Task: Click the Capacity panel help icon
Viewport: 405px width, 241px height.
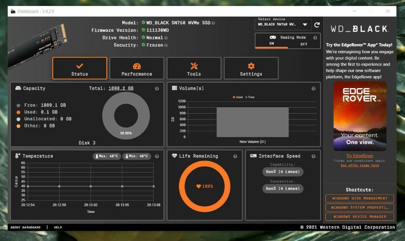Action: [x=157, y=88]
